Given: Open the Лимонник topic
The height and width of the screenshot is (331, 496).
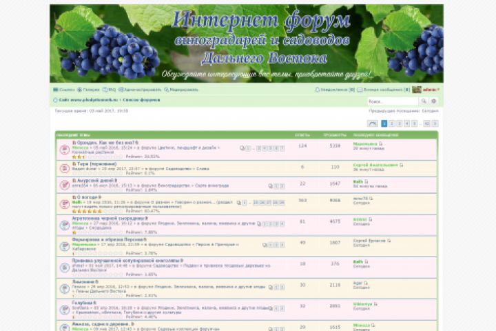Looking at the screenshot, I should 83,281.
